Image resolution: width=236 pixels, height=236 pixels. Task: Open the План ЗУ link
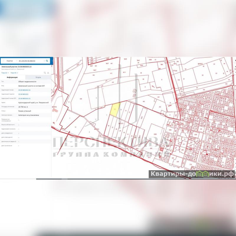click(x=5, y=72)
